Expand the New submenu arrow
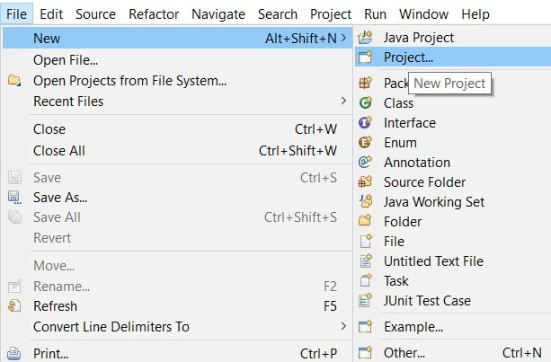This screenshot has width=551, height=362. click(x=343, y=38)
